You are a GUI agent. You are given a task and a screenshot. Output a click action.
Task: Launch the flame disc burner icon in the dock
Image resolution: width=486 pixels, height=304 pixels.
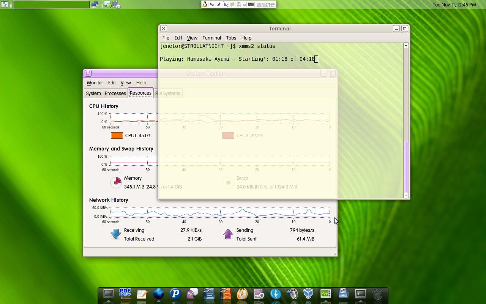(x=242, y=294)
